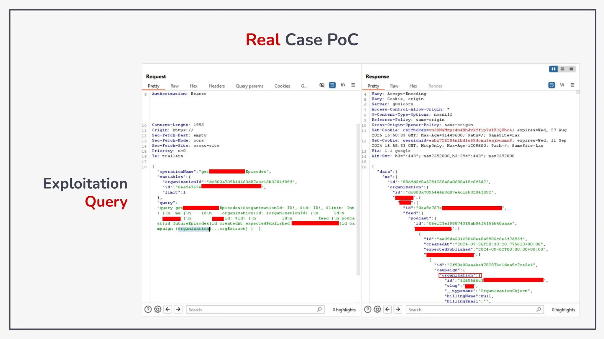Click magnifier icon in Response search box
This screenshot has height=339, width=604.
pos(539,309)
